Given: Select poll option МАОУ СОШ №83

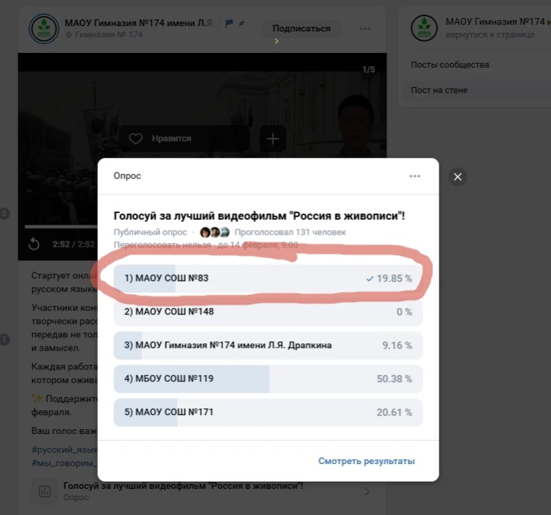Looking at the screenshot, I should point(268,278).
